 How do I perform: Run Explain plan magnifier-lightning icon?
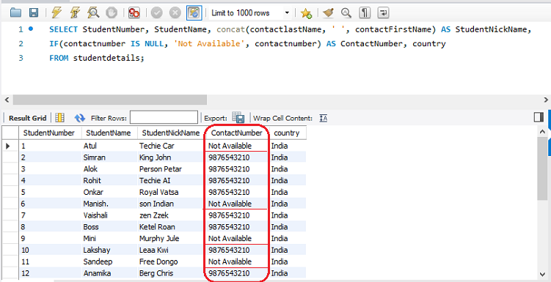tap(93, 13)
